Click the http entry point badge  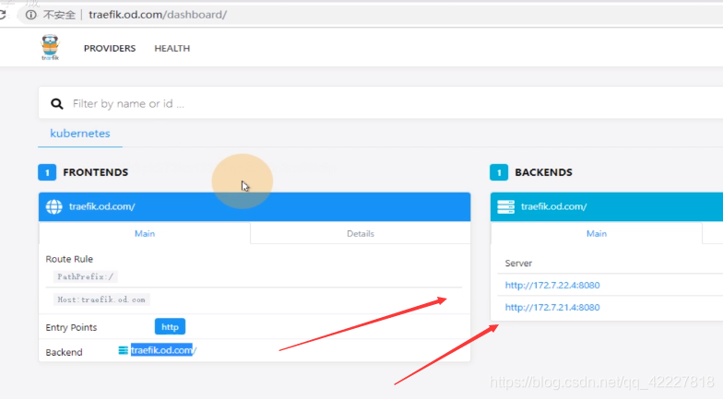tap(170, 326)
